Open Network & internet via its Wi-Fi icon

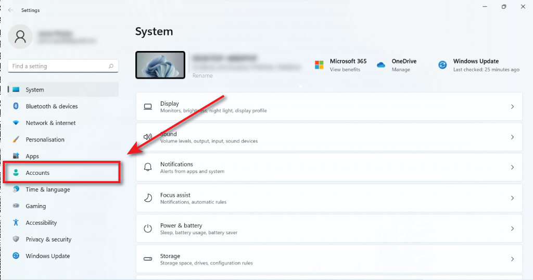pos(16,123)
